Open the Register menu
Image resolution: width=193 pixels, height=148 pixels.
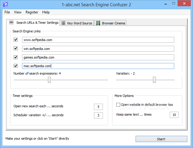32,12
